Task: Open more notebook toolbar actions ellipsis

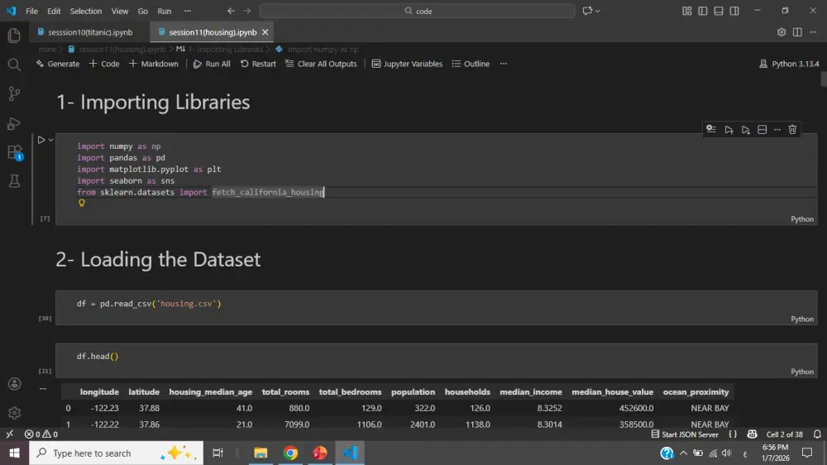Action: point(503,64)
